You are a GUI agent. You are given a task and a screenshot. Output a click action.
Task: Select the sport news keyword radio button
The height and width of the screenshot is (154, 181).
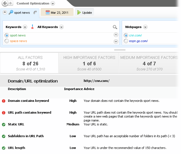7,35
